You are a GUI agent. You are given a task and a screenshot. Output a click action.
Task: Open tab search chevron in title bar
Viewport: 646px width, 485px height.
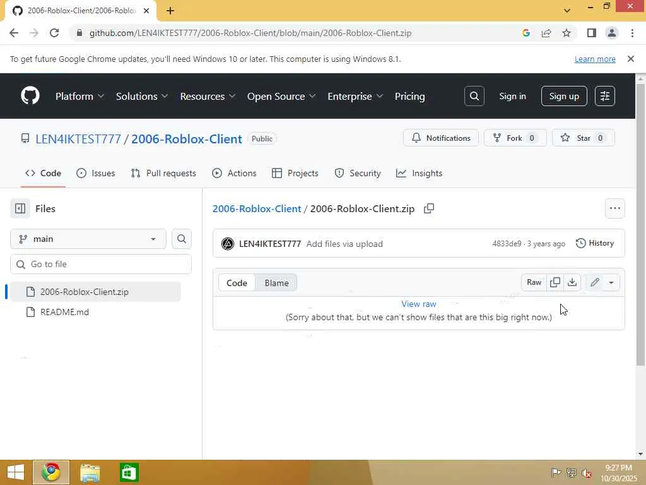(x=567, y=11)
